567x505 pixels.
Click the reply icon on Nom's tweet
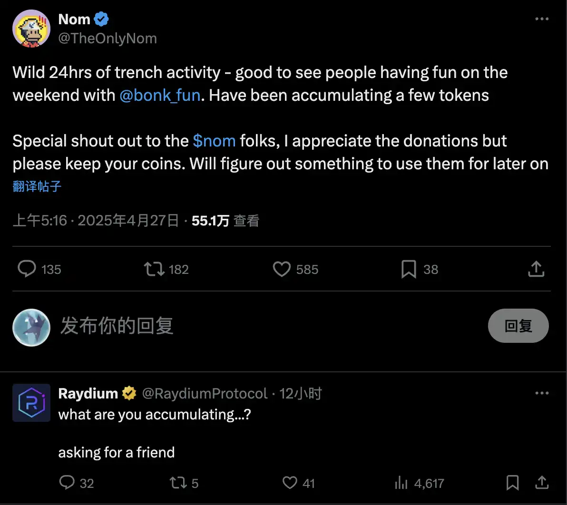(27, 269)
